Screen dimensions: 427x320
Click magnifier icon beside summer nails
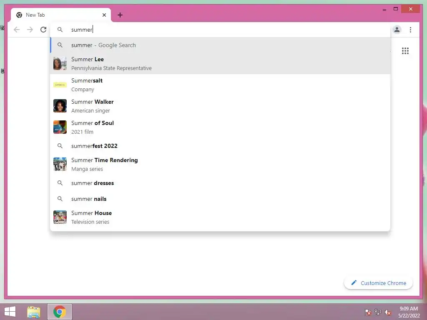tap(60, 199)
